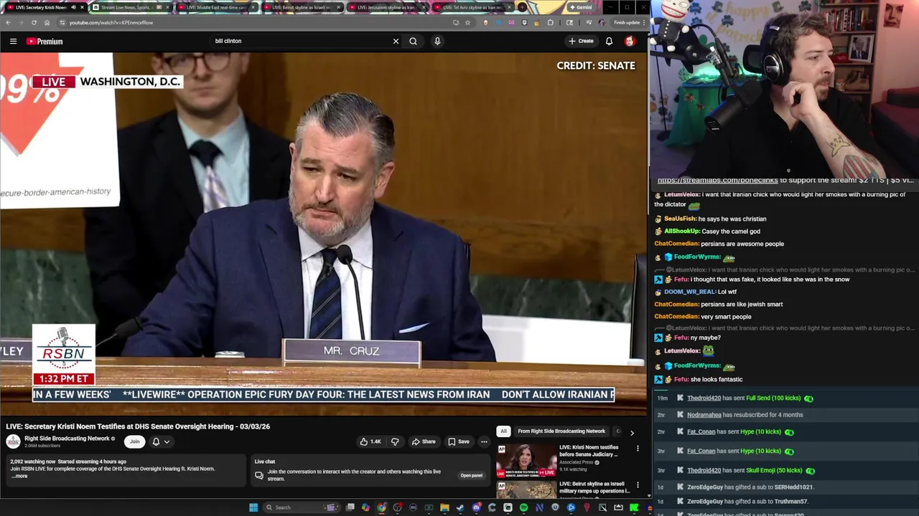Open the YouTube account avatar menu
Image resolution: width=919 pixels, height=516 pixels.
click(630, 42)
